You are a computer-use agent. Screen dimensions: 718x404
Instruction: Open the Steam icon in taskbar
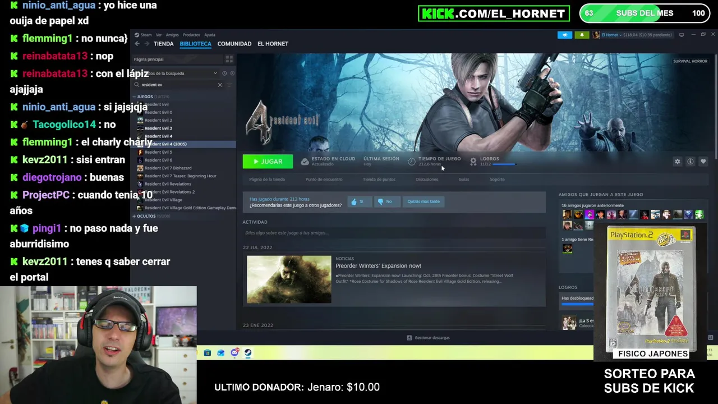pos(248,353)
